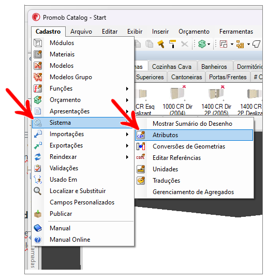Click the Sistema gears icon
This screenshot has width=267, height=280.
click(x=38, y=123)
